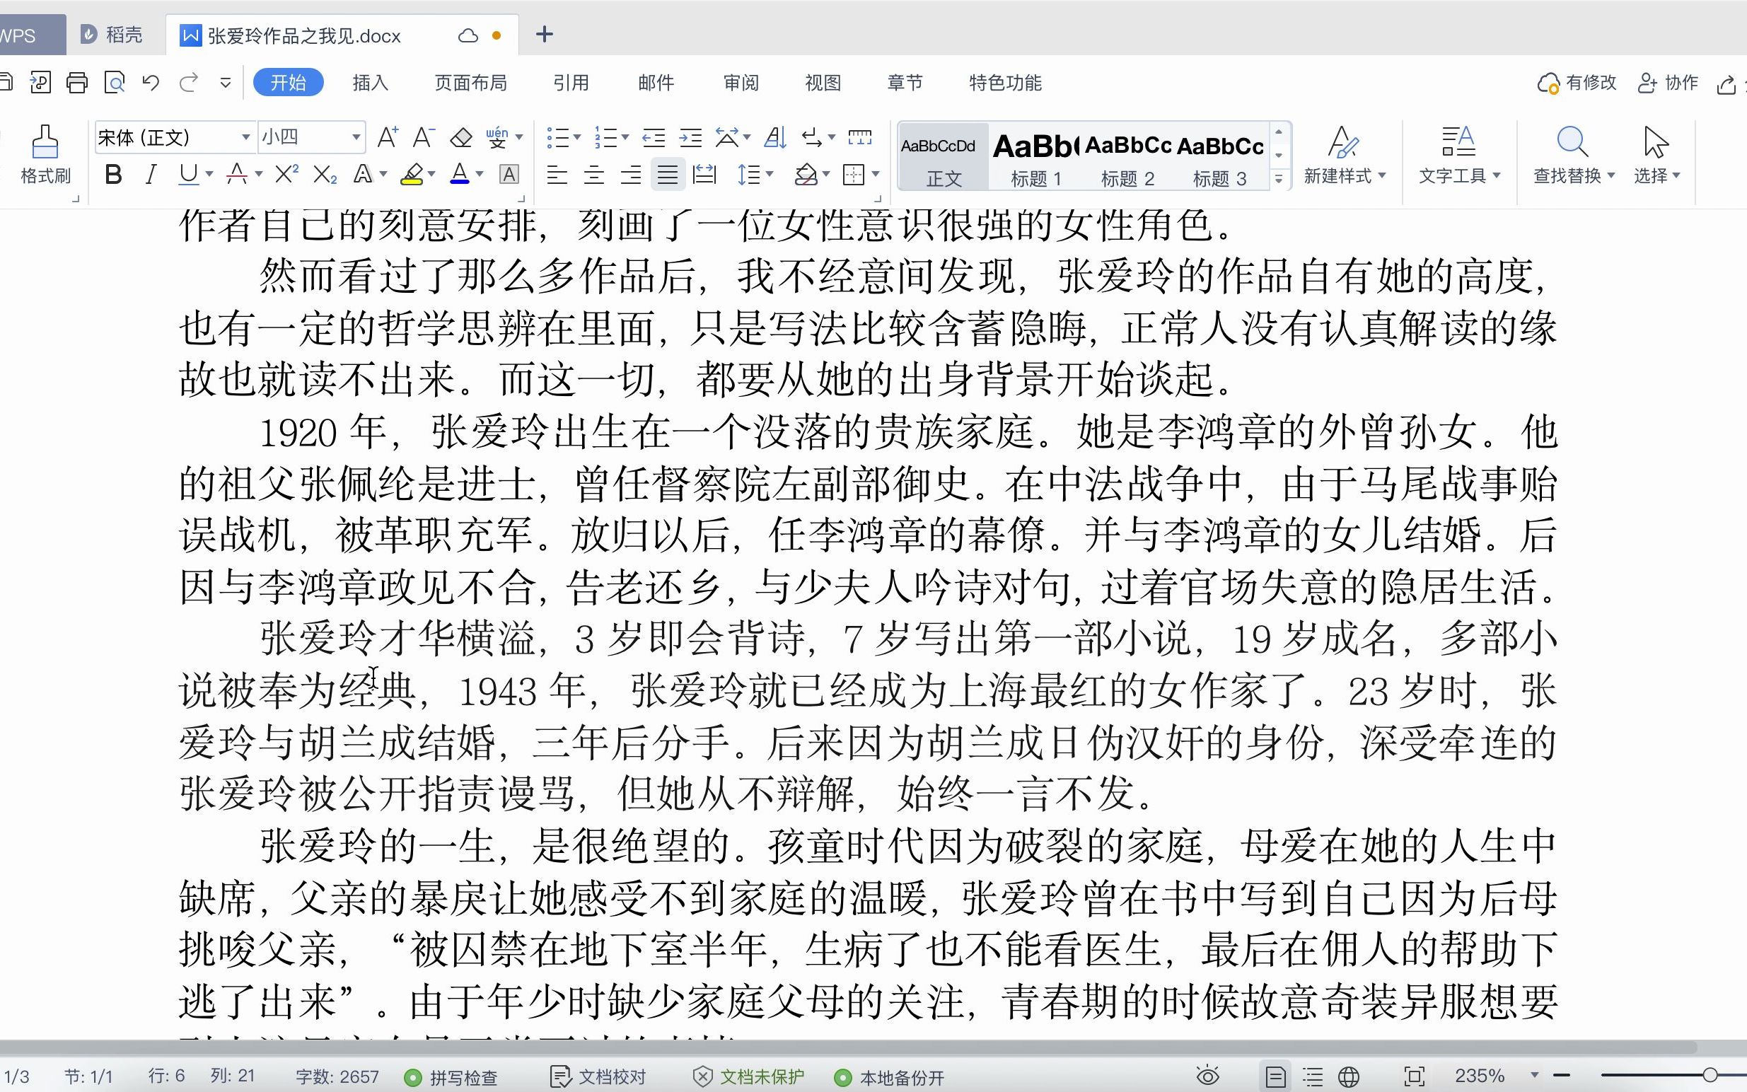The image size is (1747, 1092).
Task: Expand borders dropdown arrow
Action: (x=876, y=175)
